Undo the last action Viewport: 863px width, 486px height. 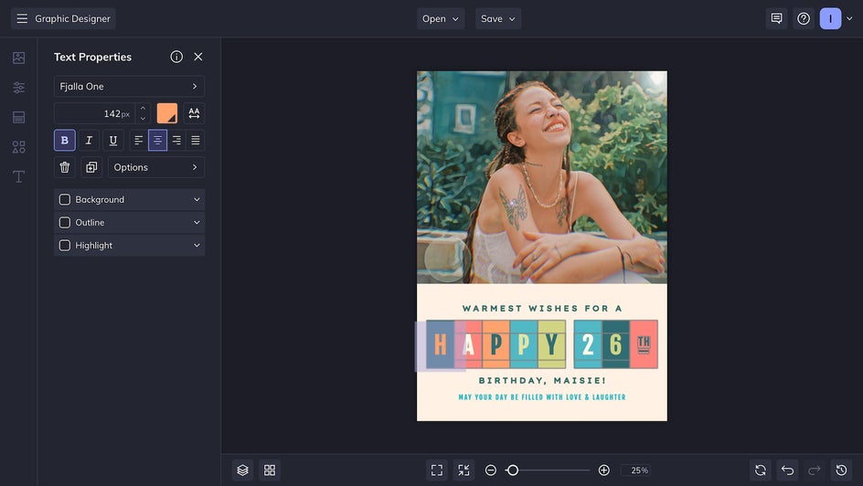click(x=788, y=470)
